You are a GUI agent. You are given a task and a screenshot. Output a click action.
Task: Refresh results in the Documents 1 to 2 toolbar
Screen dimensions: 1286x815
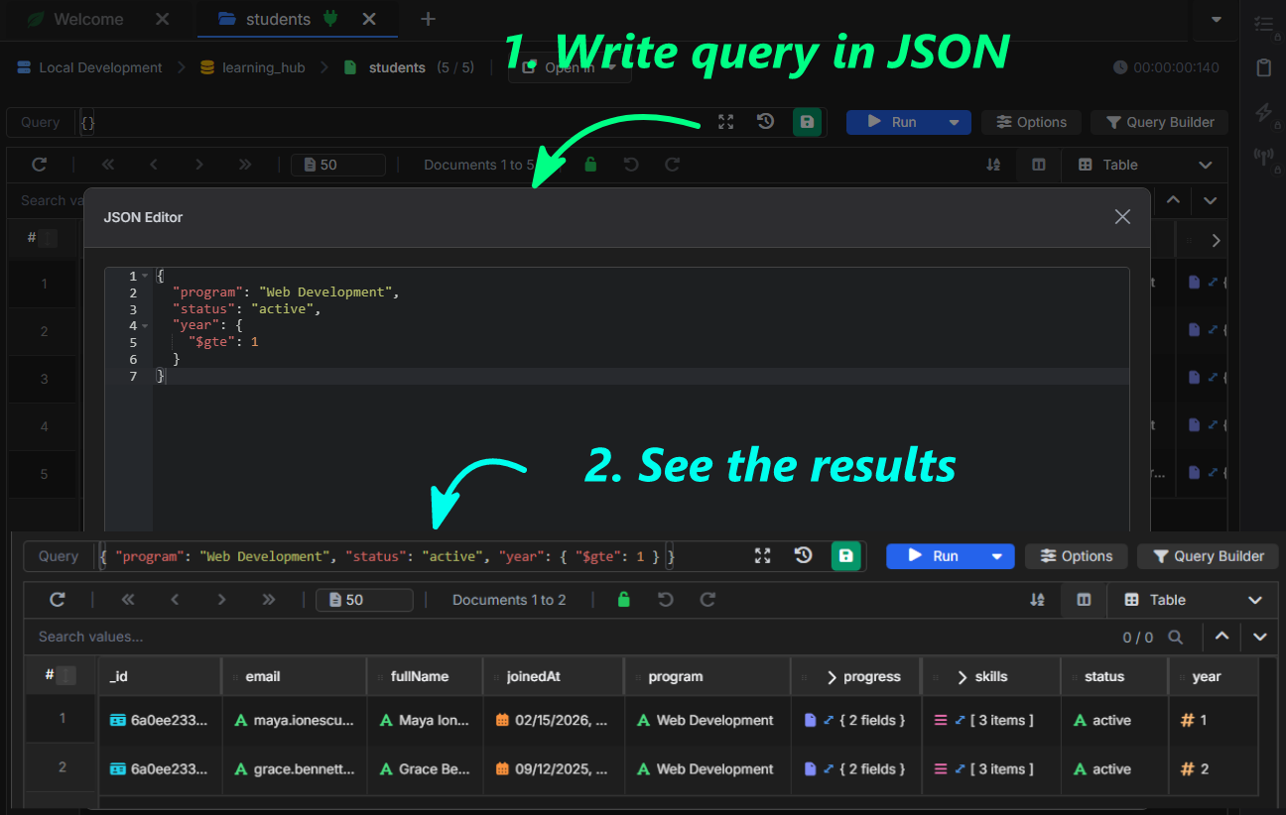pos(58,600)
